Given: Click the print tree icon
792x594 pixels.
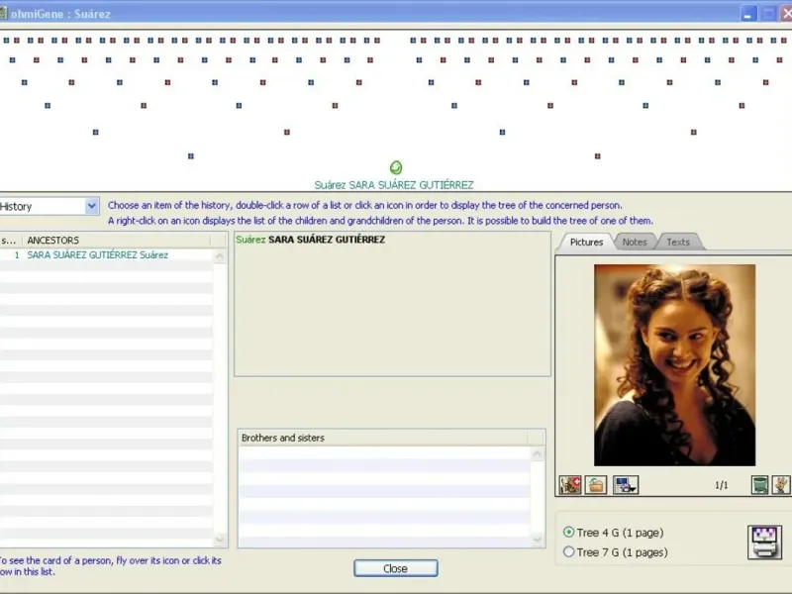Looking at the screenshot, I should click(764, 543).
